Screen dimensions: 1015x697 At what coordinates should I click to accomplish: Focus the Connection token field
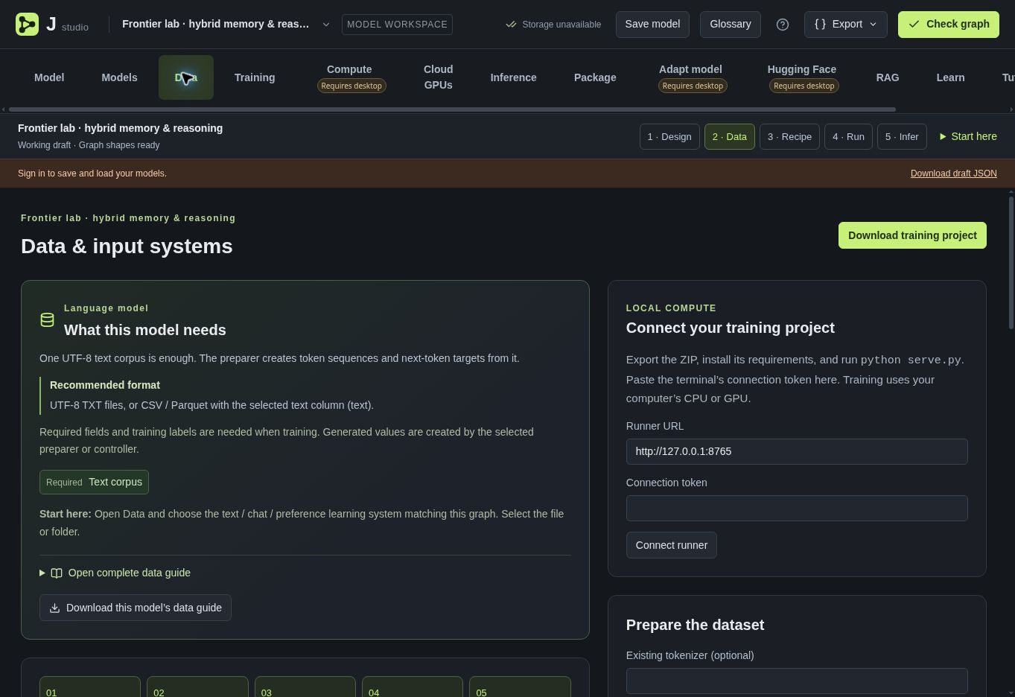(x=797, y=508)
